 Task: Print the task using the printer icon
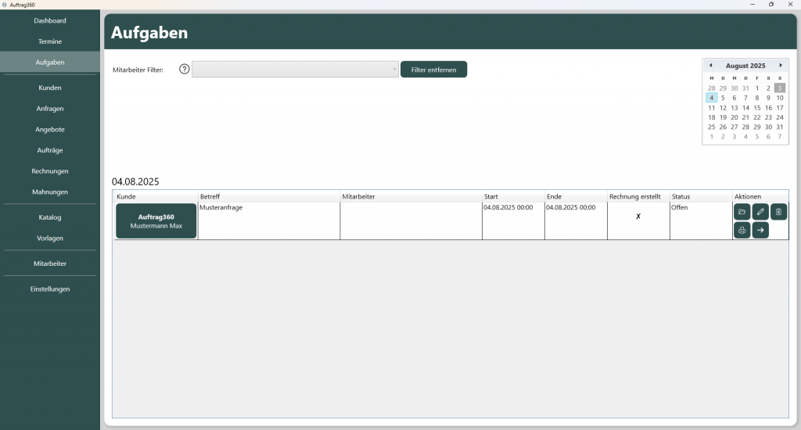[742, 230]
